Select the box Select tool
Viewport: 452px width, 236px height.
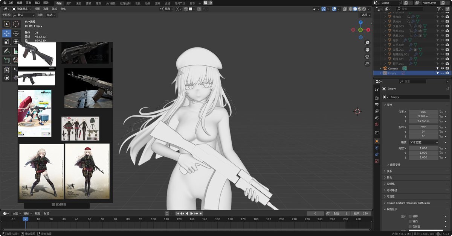click(x=7, y=24)
